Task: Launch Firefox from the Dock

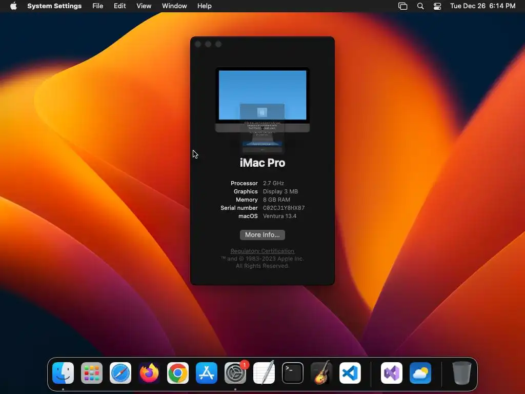Action: coord(149,373)
